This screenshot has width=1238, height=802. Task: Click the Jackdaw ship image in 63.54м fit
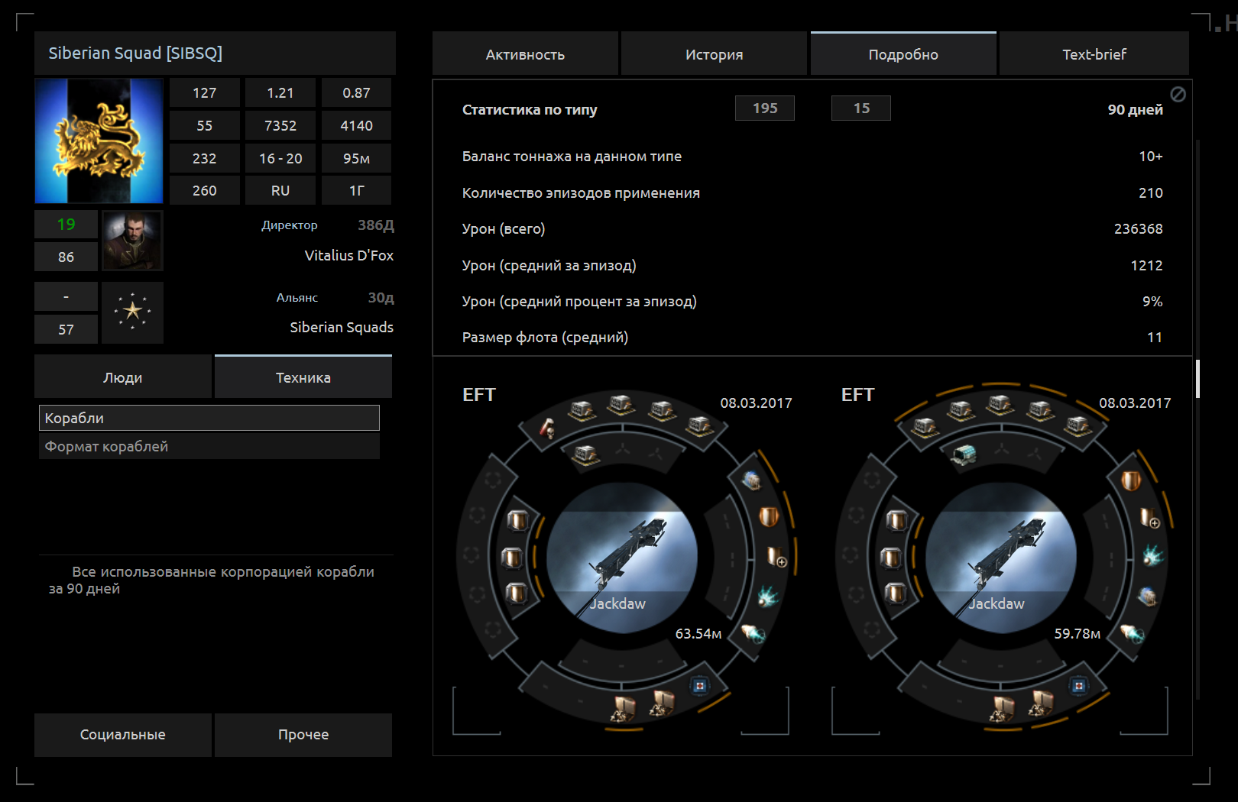622,557
